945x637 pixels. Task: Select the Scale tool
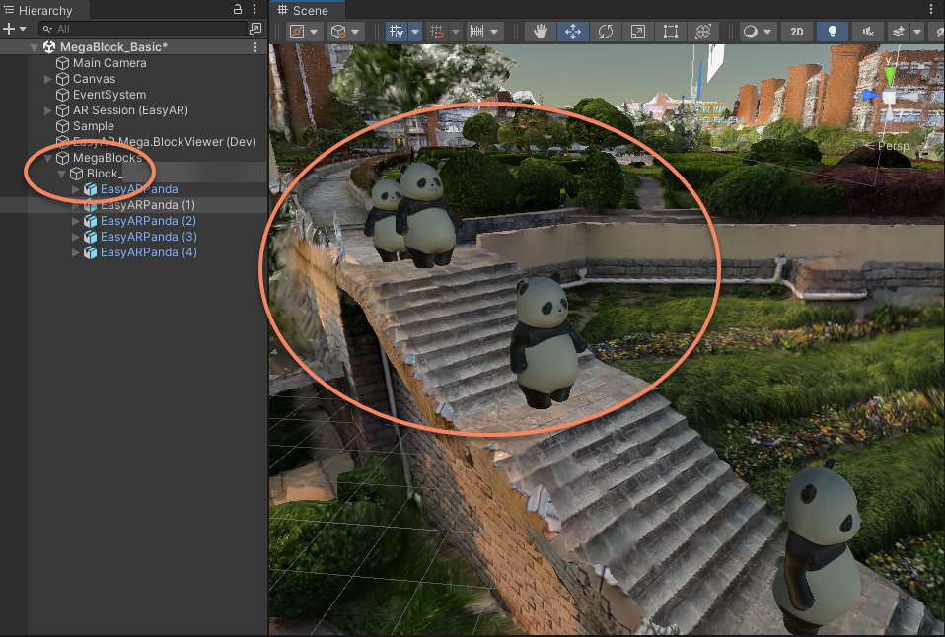[x=638, y=32]
